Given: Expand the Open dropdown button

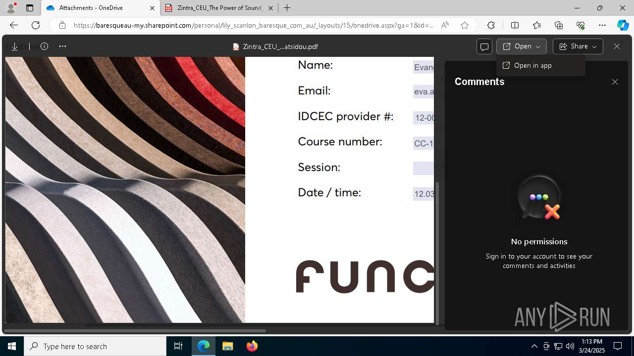Looking at the screenshot, I should click(x=522, y=46).
